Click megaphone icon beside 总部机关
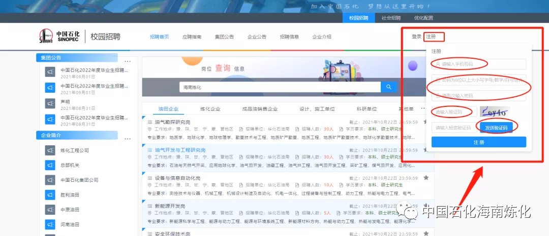This screenshot has height=236, width=549. [50, 165]
